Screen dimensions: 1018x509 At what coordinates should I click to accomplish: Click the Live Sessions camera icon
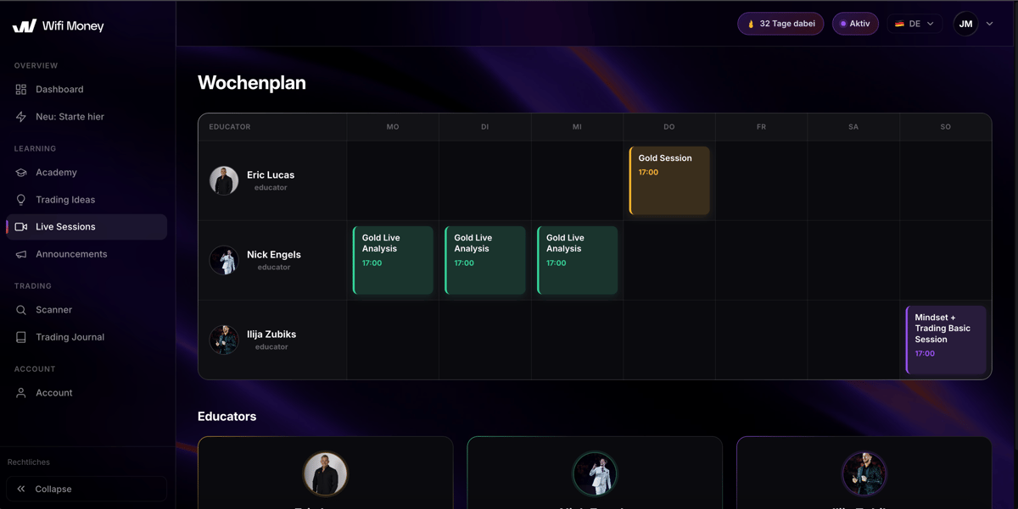[21, 227]
